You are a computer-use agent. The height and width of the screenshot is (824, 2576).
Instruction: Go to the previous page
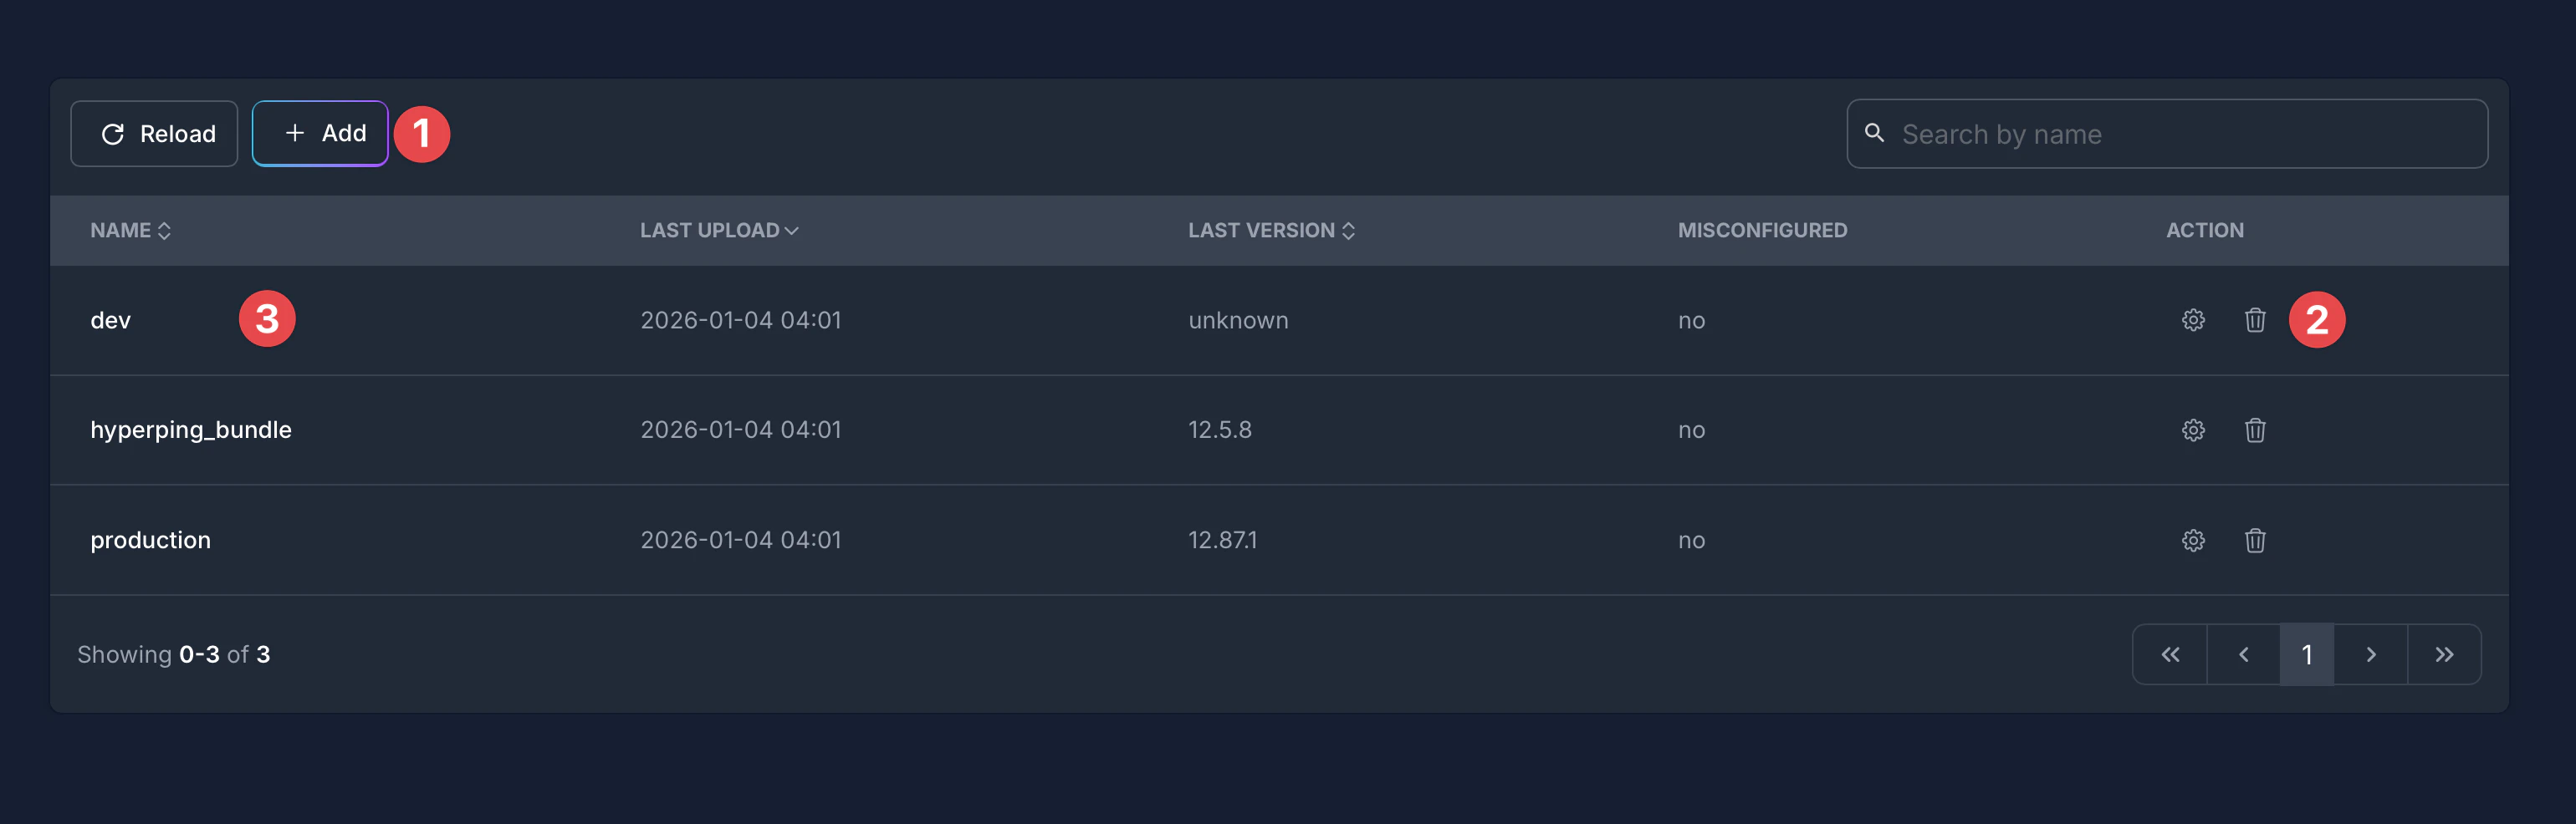tap(2243, 654)
